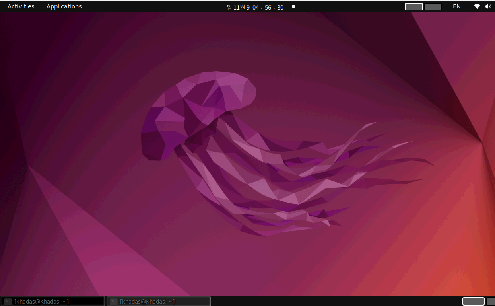495x306 pixels.
Task: Open the date and clock panel
Action: click(x=255, y=7)
